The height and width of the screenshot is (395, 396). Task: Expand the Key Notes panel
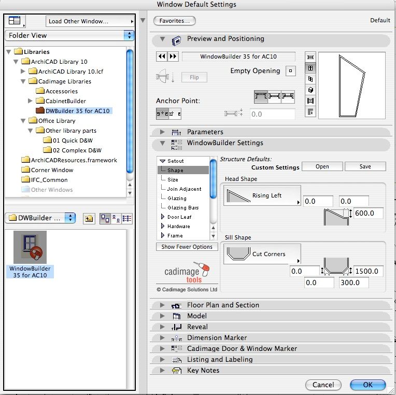pos(162,370)
